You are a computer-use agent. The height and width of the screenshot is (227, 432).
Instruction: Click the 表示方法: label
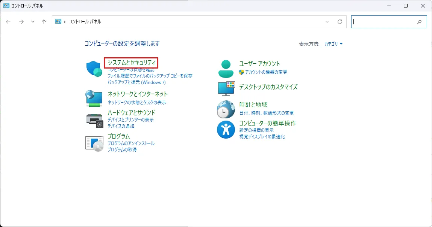309,44
